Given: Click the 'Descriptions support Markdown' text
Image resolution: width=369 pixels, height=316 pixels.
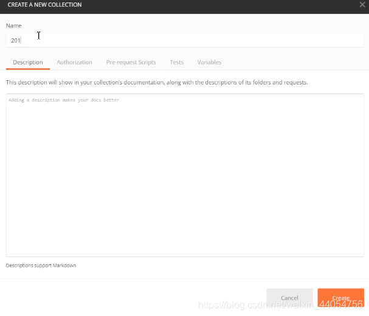Looking at the screenshot, I should tap(41, 266).
